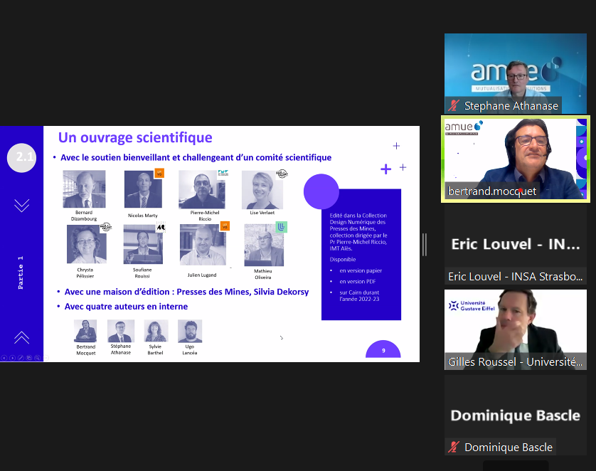596x471 pixels.
Task: Click Bertrand Mocquet's author photo
Action: click(85, 331)
